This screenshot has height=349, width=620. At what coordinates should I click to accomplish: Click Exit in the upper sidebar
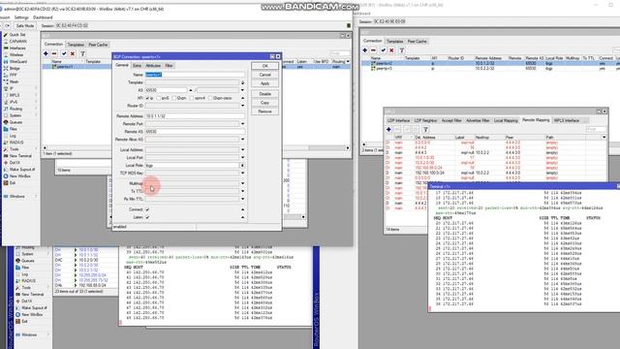(x=13, y=183)
